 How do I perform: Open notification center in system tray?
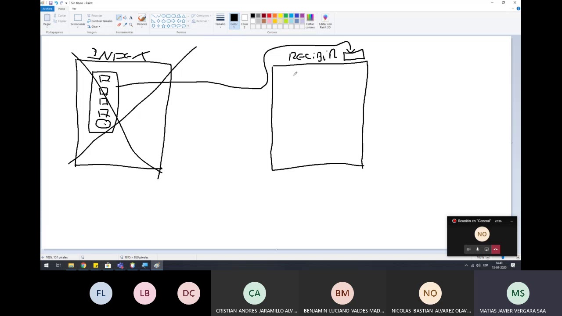513,265
